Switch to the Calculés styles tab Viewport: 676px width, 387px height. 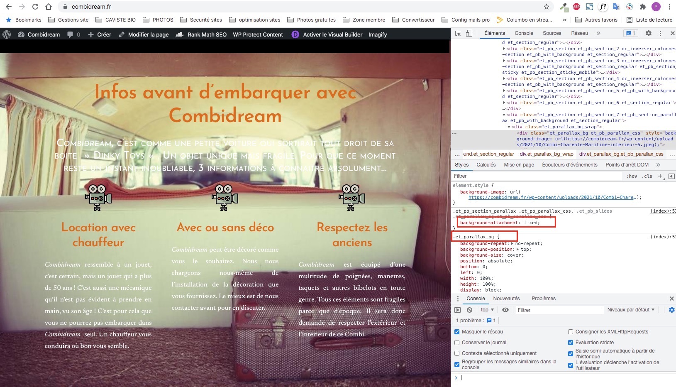pyautogui.click(x=486, y=165)
